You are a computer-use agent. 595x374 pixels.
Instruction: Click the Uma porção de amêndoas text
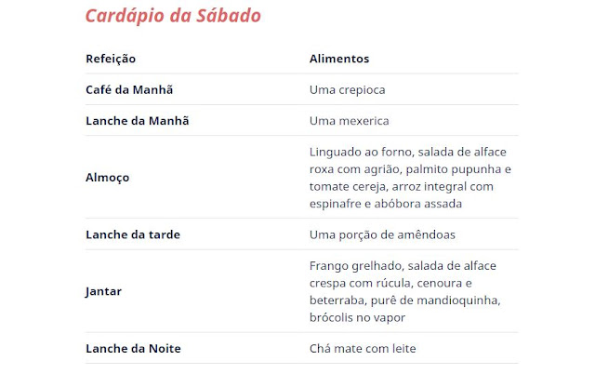coord(382,235)
